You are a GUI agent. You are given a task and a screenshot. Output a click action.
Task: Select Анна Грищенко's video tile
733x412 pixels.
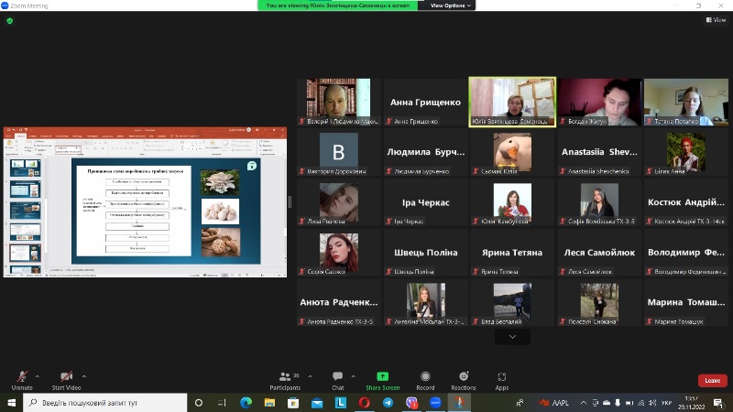point(426,102)
